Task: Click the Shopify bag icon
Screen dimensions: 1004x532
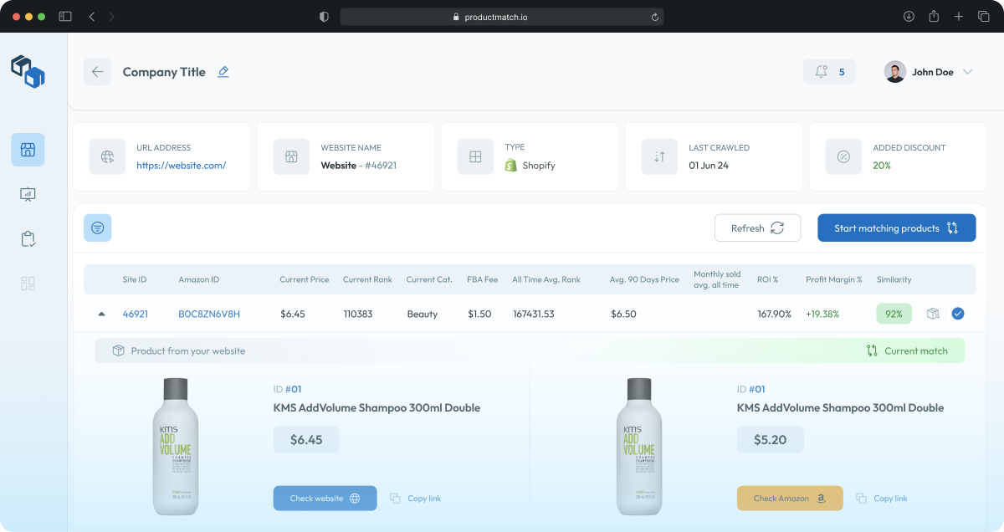Action: [x=511, y=166]
